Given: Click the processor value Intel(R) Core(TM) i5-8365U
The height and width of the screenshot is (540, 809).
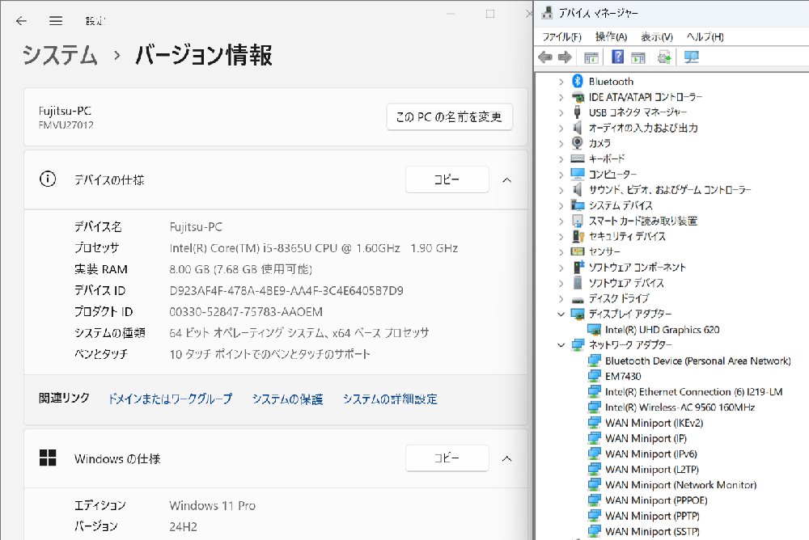Looking at the screenshot, I should tap(239, 248).
